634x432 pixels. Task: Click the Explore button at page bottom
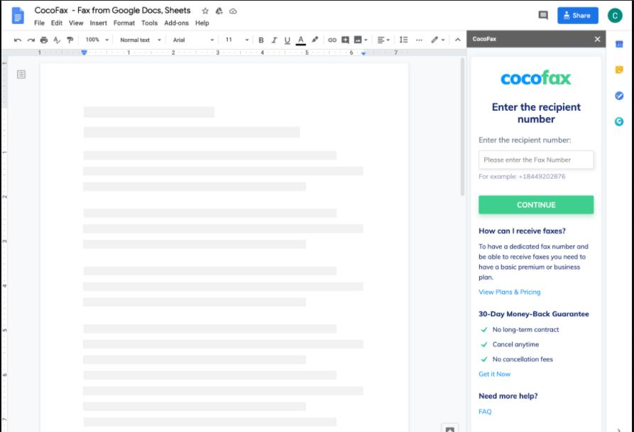tap(449, 428)
